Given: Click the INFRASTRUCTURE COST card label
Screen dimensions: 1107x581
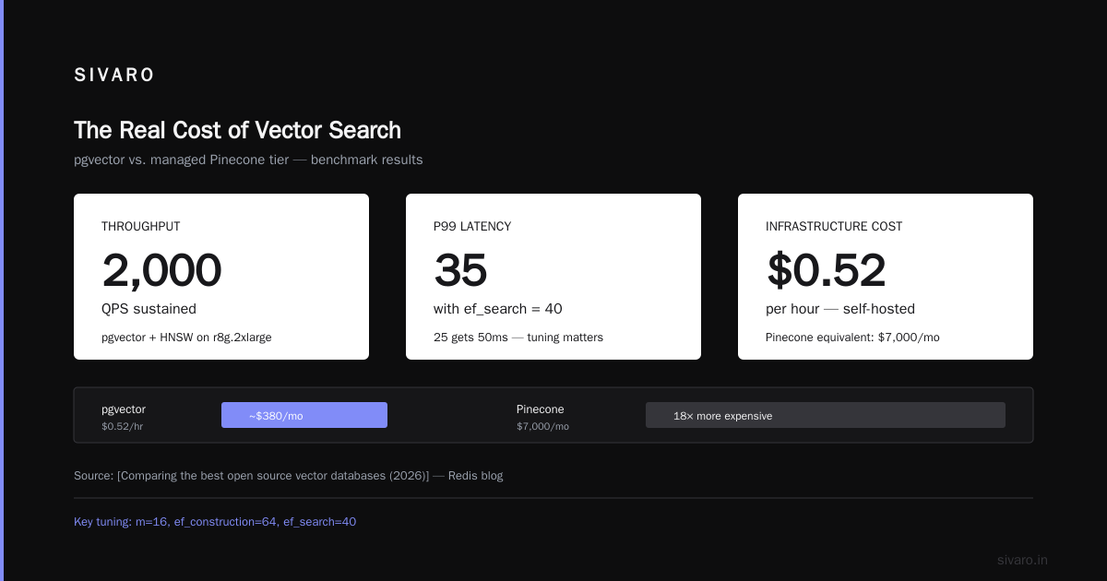Looking at the screenshot, I should click(834, 226).
